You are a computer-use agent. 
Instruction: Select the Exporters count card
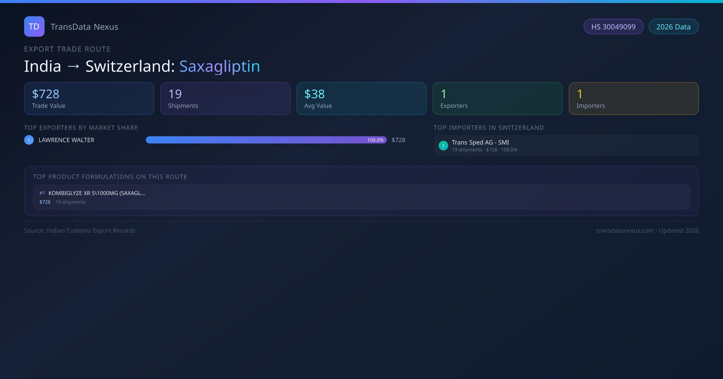click(497, 98)
